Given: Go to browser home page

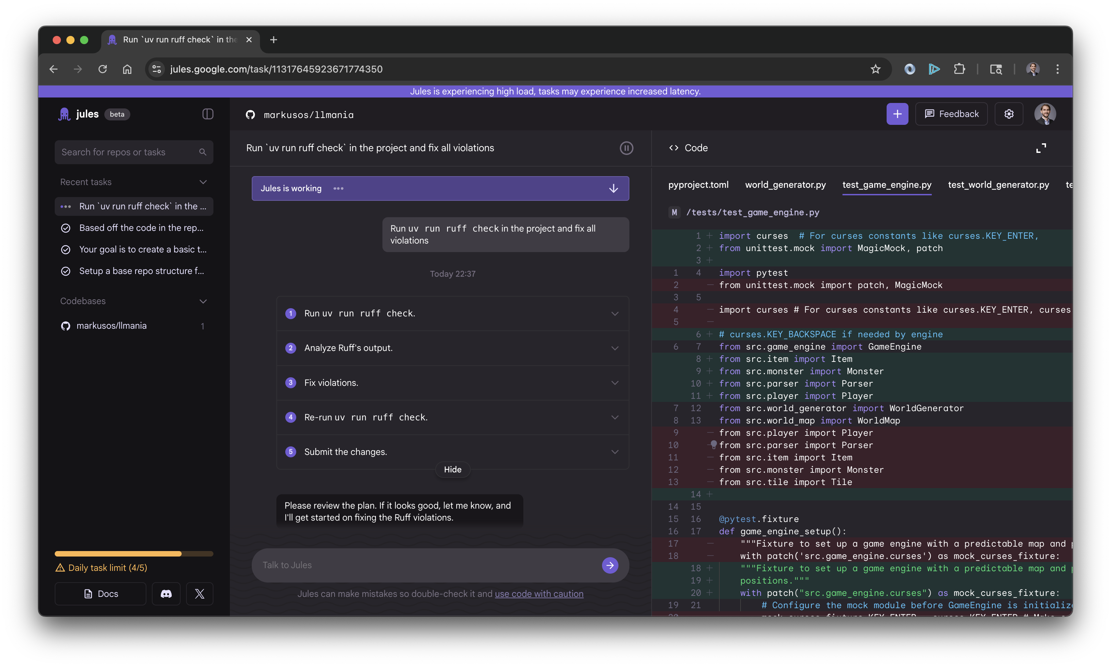Looking at the screenshot, I should point(127,69).
